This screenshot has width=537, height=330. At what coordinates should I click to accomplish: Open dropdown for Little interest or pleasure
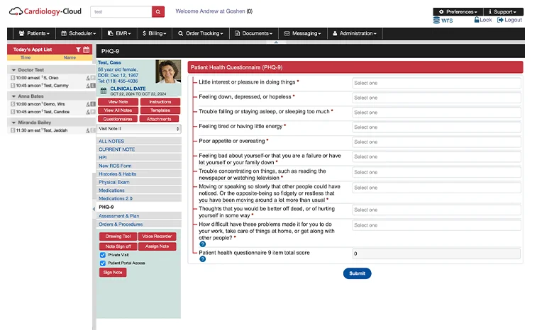coord(436,83)
